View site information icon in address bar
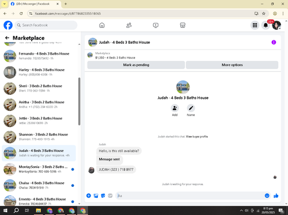The width and height of the screenshot is (288, 215). (31, 13)
